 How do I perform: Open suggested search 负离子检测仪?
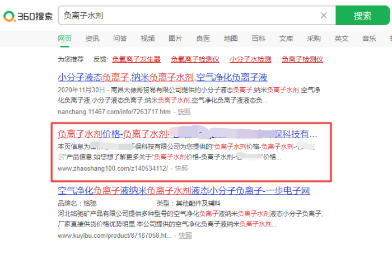tap(302, 59)
